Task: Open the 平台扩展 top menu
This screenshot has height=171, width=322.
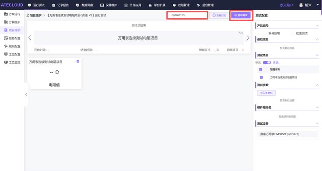Action: (x=157, y=5)
